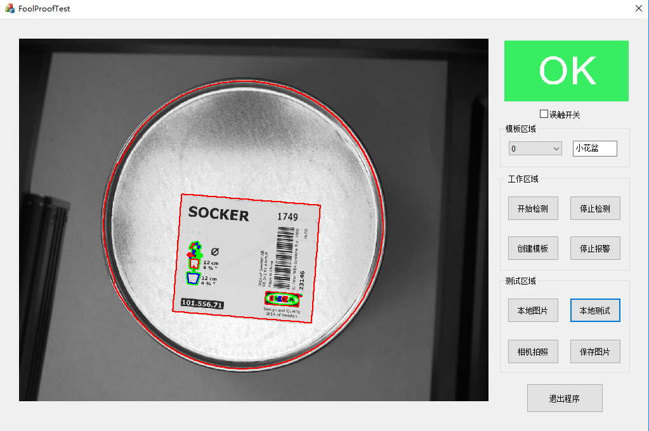Click the barcode on the product label
649x431 pixels.
pos(284,257)
